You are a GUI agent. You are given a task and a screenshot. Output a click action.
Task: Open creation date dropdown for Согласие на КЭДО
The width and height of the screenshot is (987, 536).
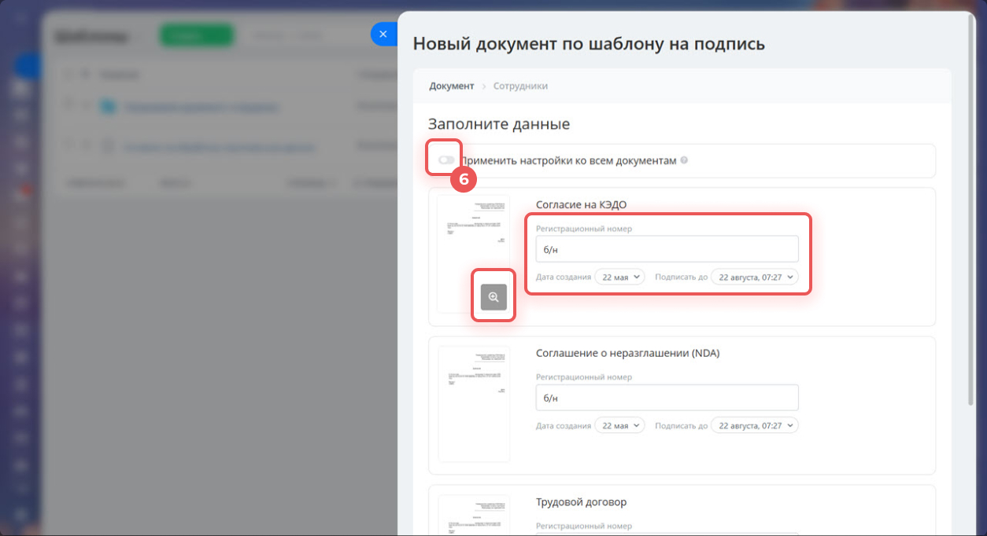point(619,277)
